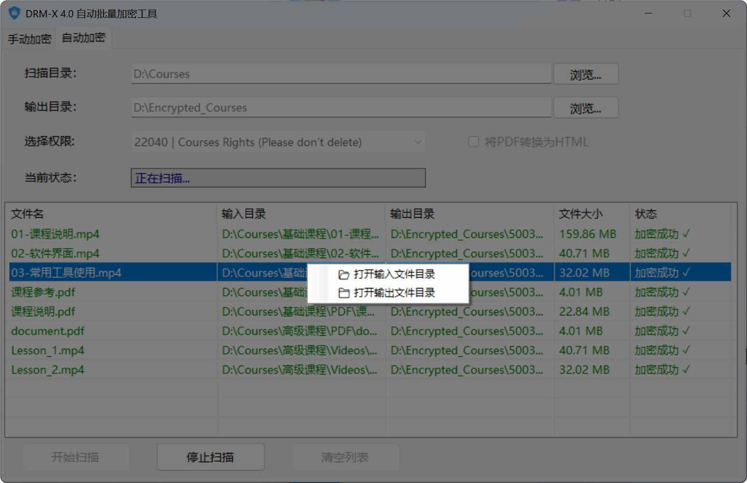Screen dimensions: 747x483
Task: Minimize the DRM-X tool window
Action: pyautogui.click(x=649, y=13)
